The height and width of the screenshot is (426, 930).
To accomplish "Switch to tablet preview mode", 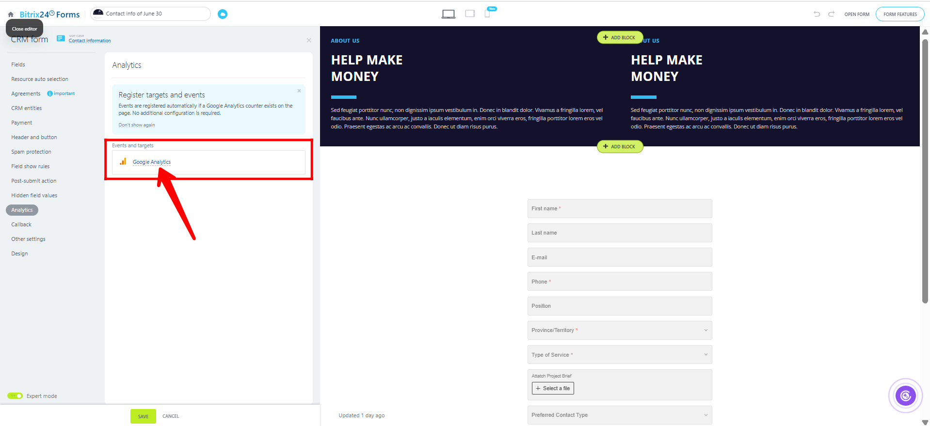I will coord(470,14).
